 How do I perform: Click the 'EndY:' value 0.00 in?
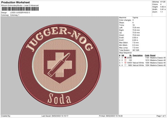pyautogui.click(x=135, y=40)
